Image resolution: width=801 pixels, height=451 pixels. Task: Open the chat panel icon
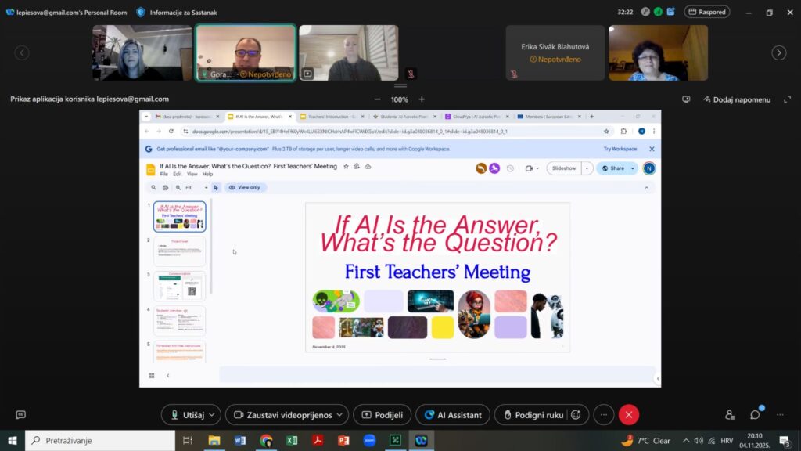(755, 415)
